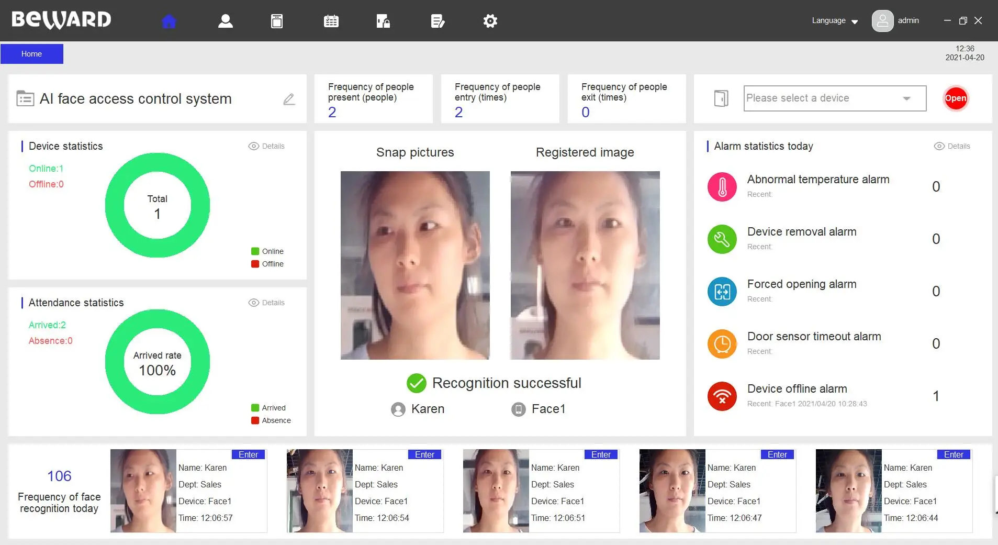The image size is (998, 545).
Task: Click the admin user avatar
Action: click(x=882, y=21)
